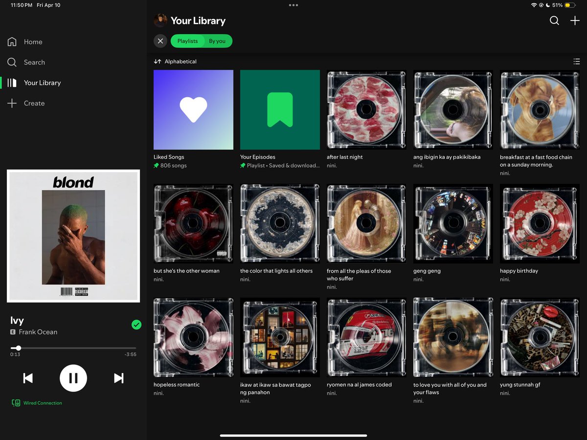Skip to previous track

[28, 378]
